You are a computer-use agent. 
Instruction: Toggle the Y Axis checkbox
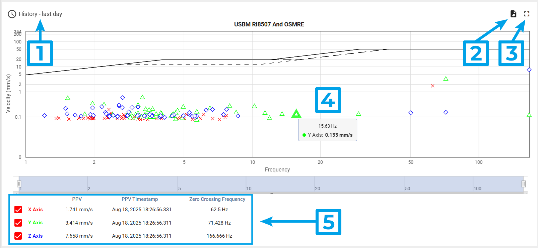coord(18,223)
